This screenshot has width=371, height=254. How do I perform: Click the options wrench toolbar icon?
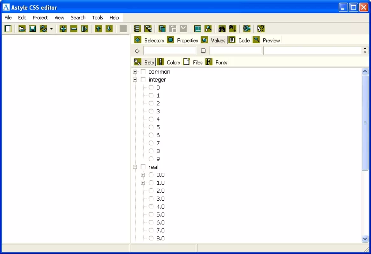[247, 29]
